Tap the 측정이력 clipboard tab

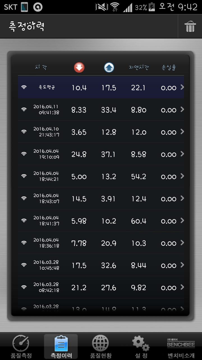coord(61,346)
